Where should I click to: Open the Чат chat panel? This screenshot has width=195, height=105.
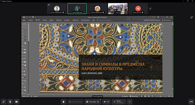tap(106, 102)
